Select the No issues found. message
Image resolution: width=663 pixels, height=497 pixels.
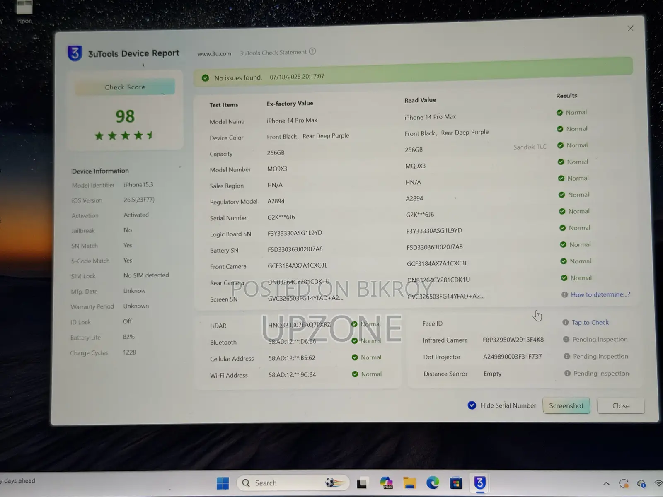coord(238,77)
